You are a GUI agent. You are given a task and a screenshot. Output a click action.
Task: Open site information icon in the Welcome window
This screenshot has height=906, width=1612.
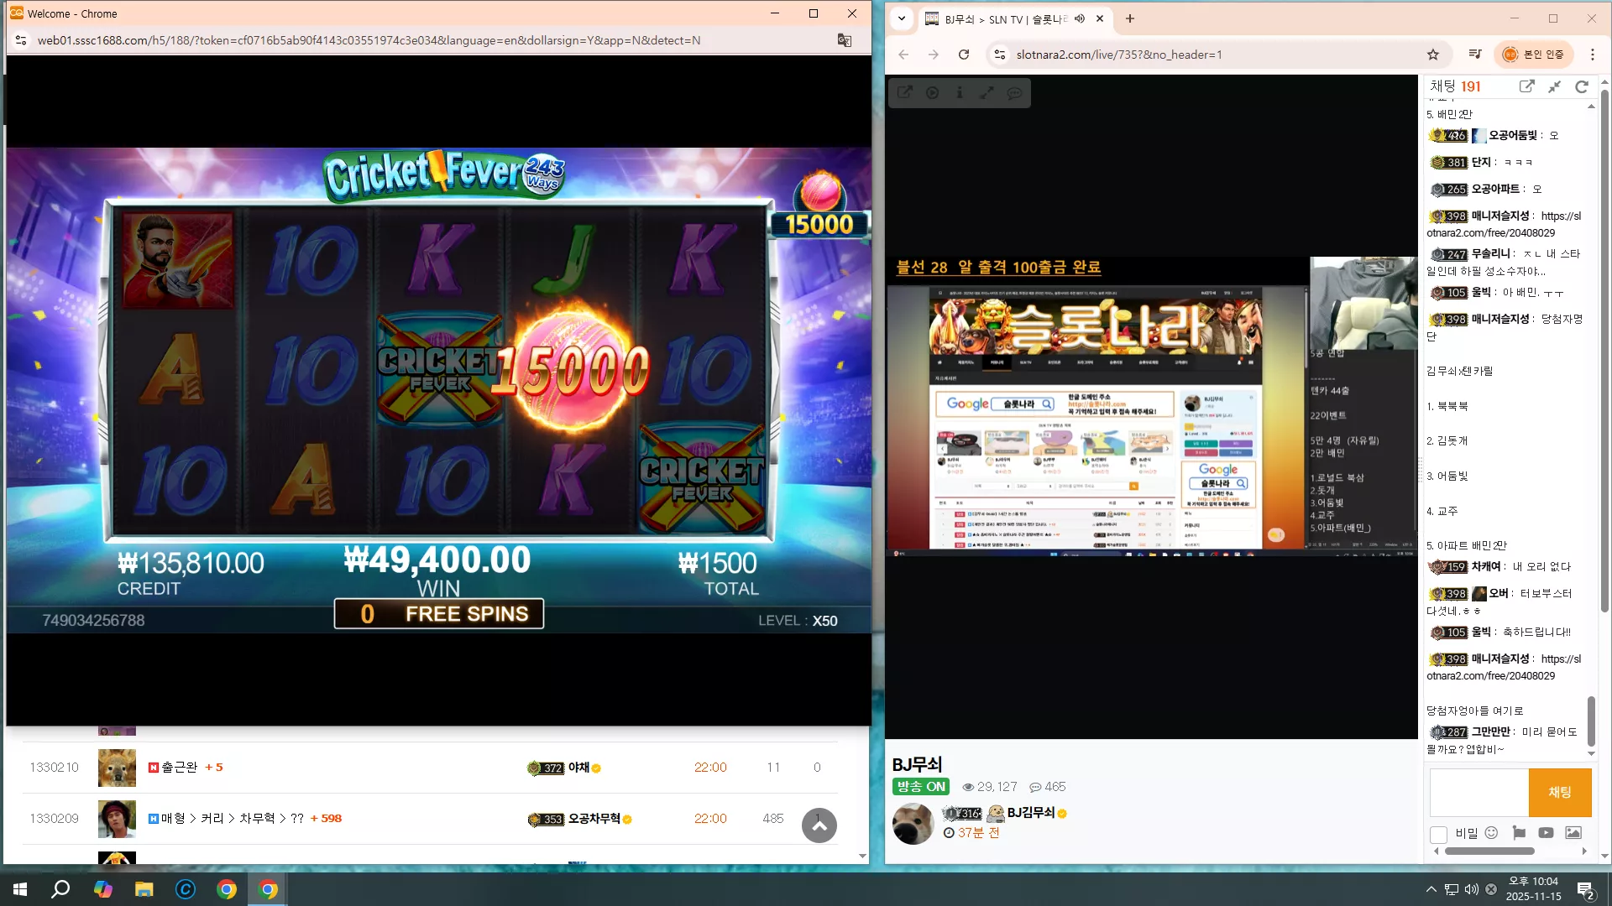click(22, 40)
